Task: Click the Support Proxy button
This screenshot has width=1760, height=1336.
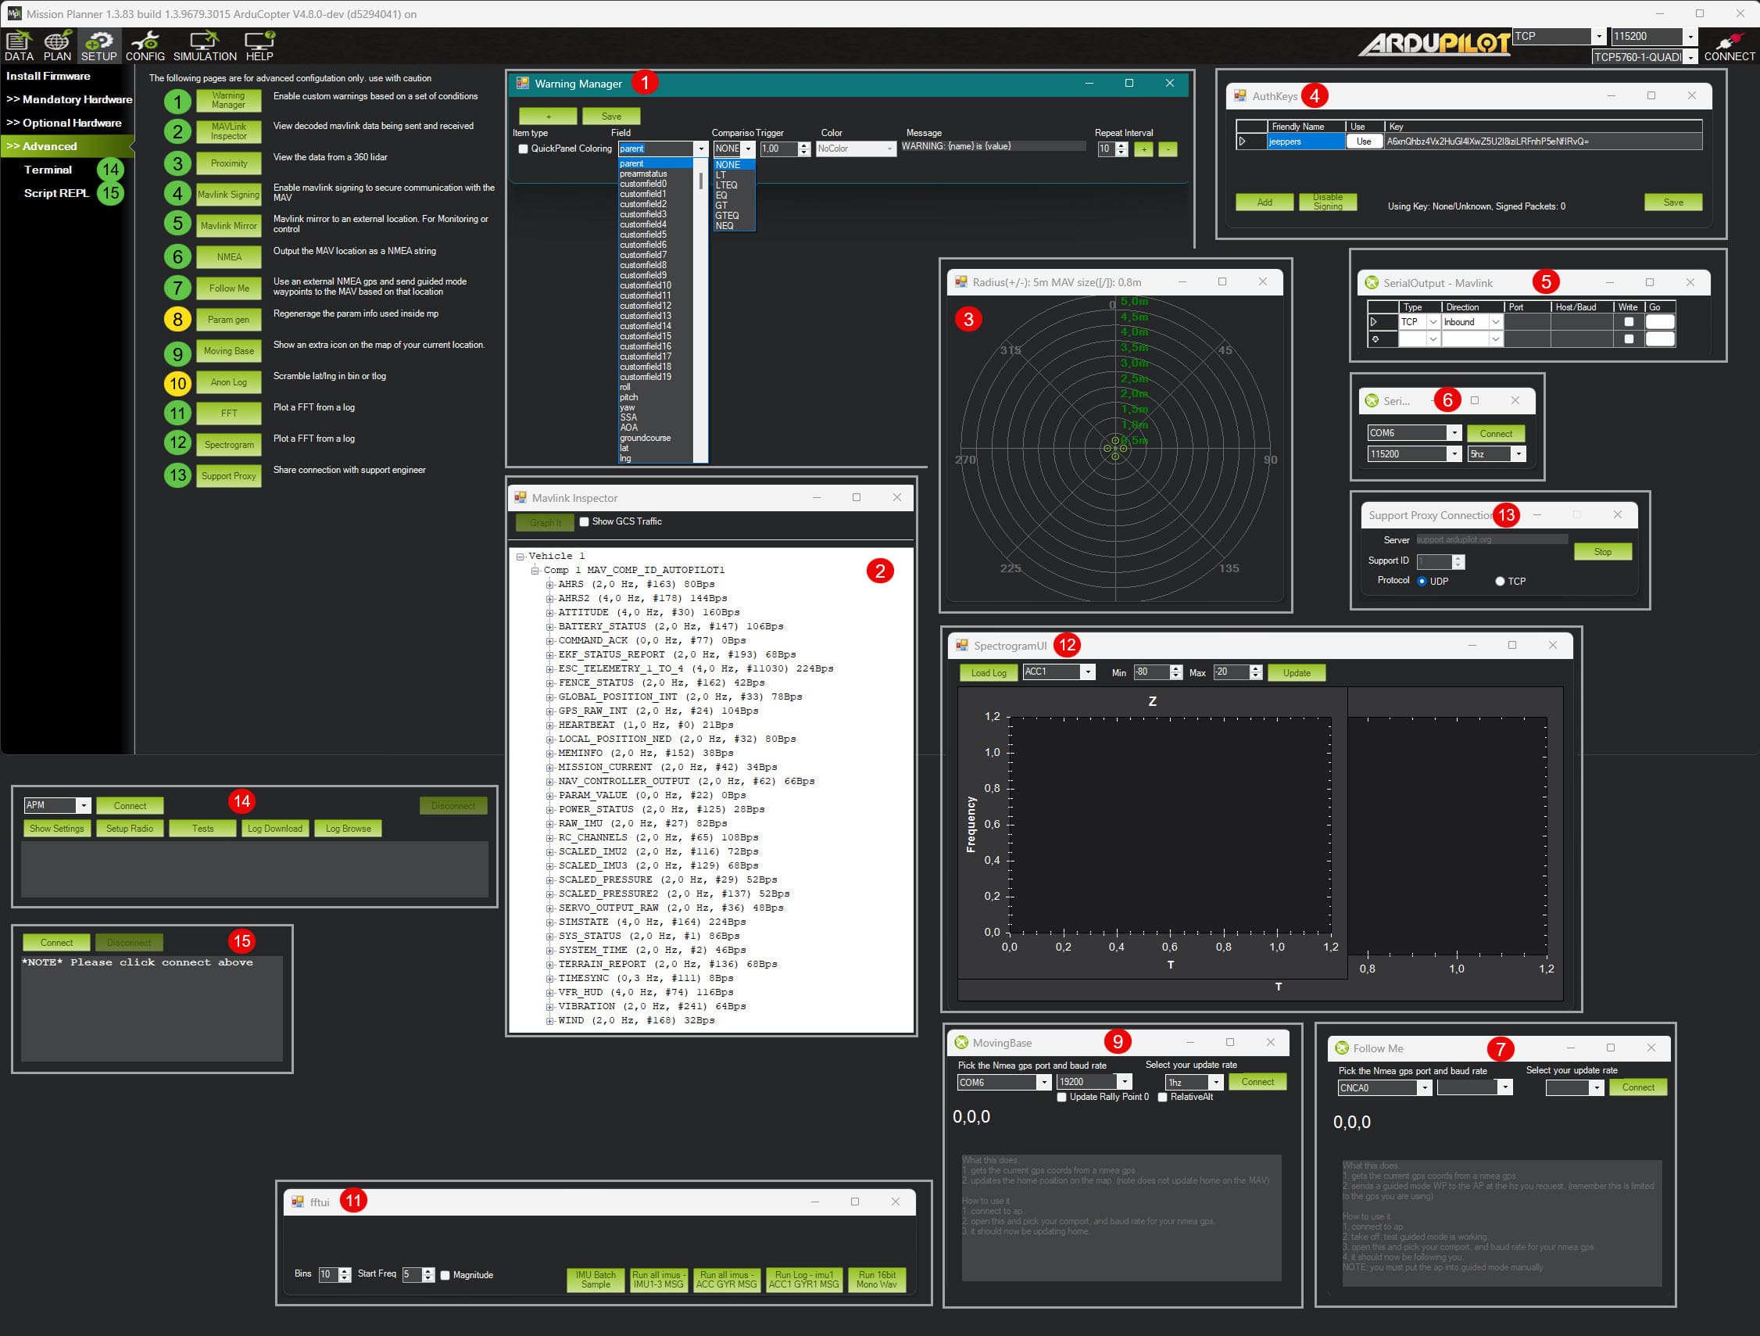Action: pyautogui.click(x=228, y=476)
